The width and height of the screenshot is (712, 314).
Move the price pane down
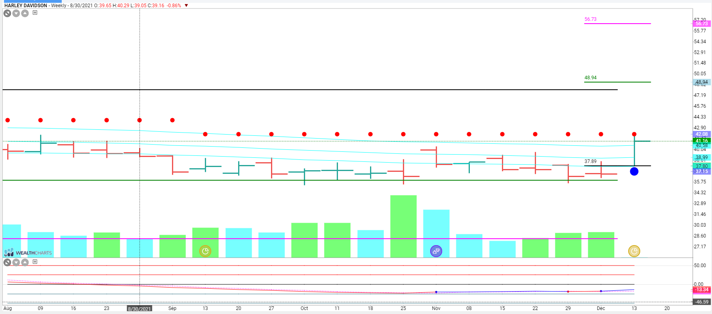coord(16,13)
